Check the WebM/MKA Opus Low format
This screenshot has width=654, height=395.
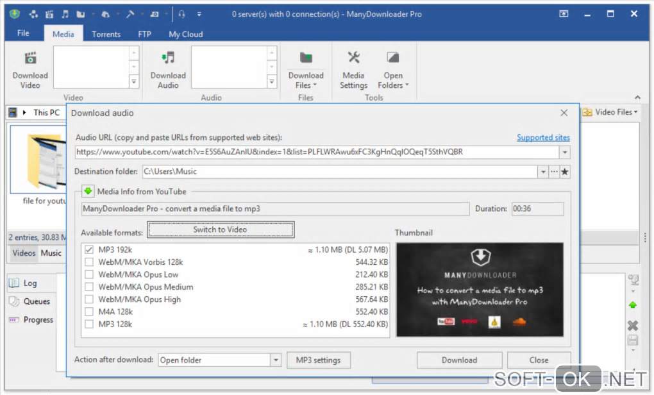(x=89, y=274)
